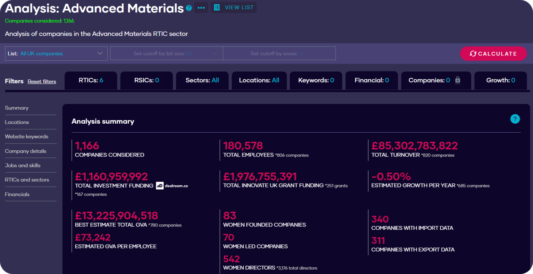
Task: Click the dealroom.co logo badge
Action: pyautogui.click(x=171, y=186)
